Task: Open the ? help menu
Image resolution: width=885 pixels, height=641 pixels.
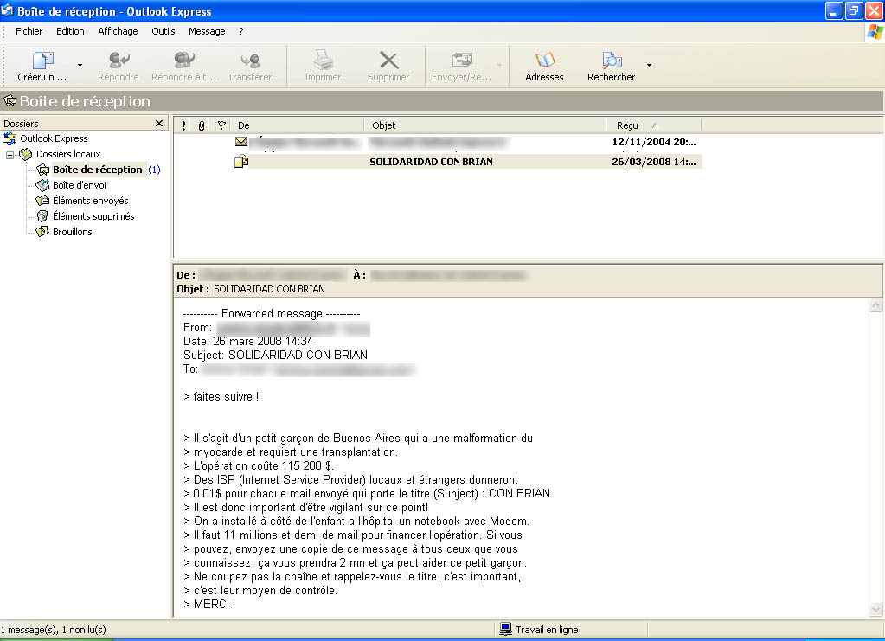Action: pos(241,31)
